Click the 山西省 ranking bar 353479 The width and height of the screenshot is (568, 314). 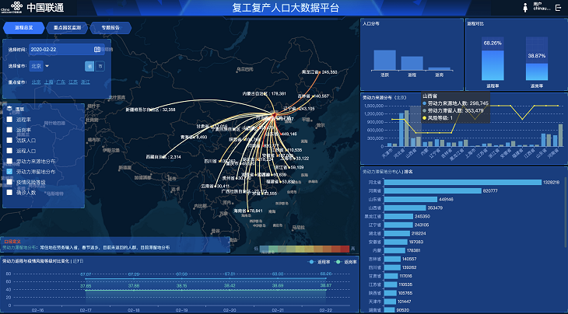click(405, 208)
